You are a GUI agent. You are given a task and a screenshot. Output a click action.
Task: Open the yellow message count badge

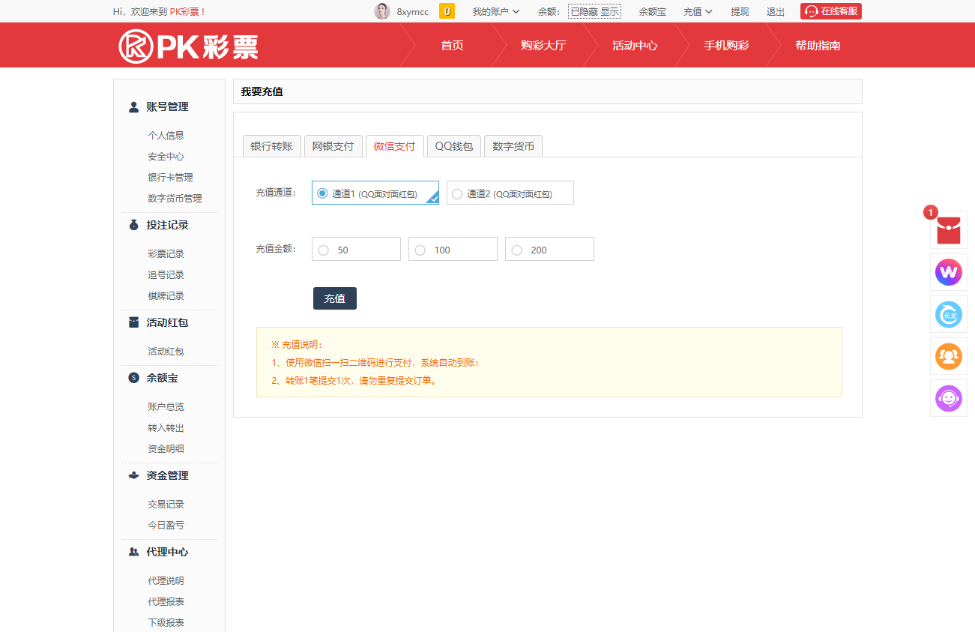(447, 11)
